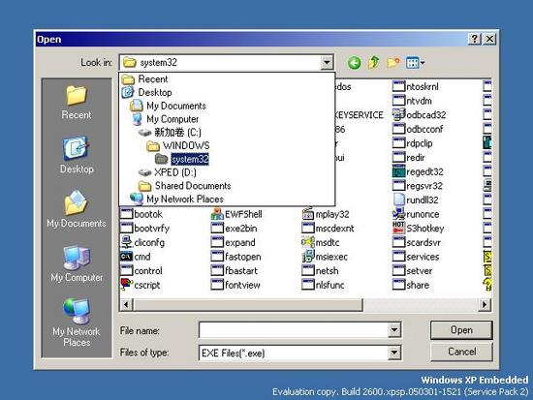
Task: Select the rdpclip file
Action: click(412, 143)
